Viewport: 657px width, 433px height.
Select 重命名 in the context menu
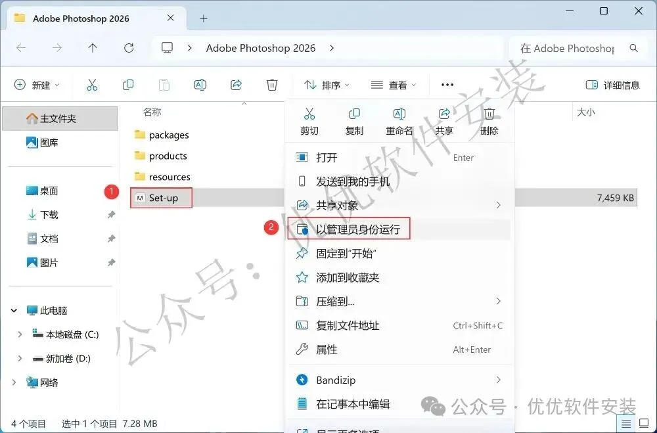pos(399,122)
